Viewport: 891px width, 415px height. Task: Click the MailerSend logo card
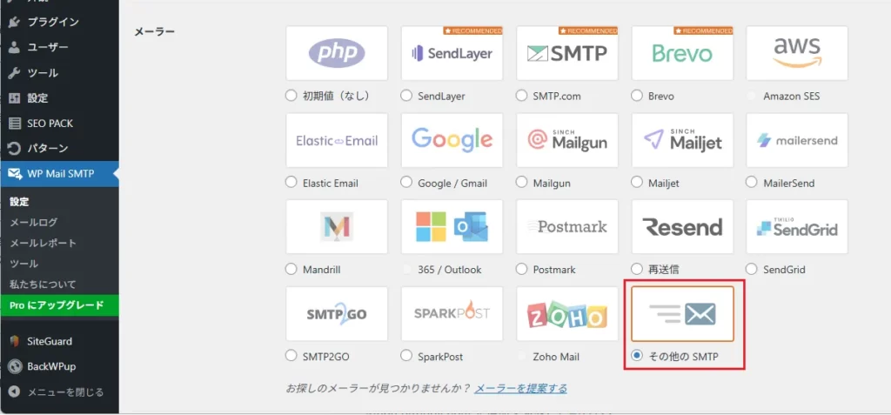coord(797,140)
